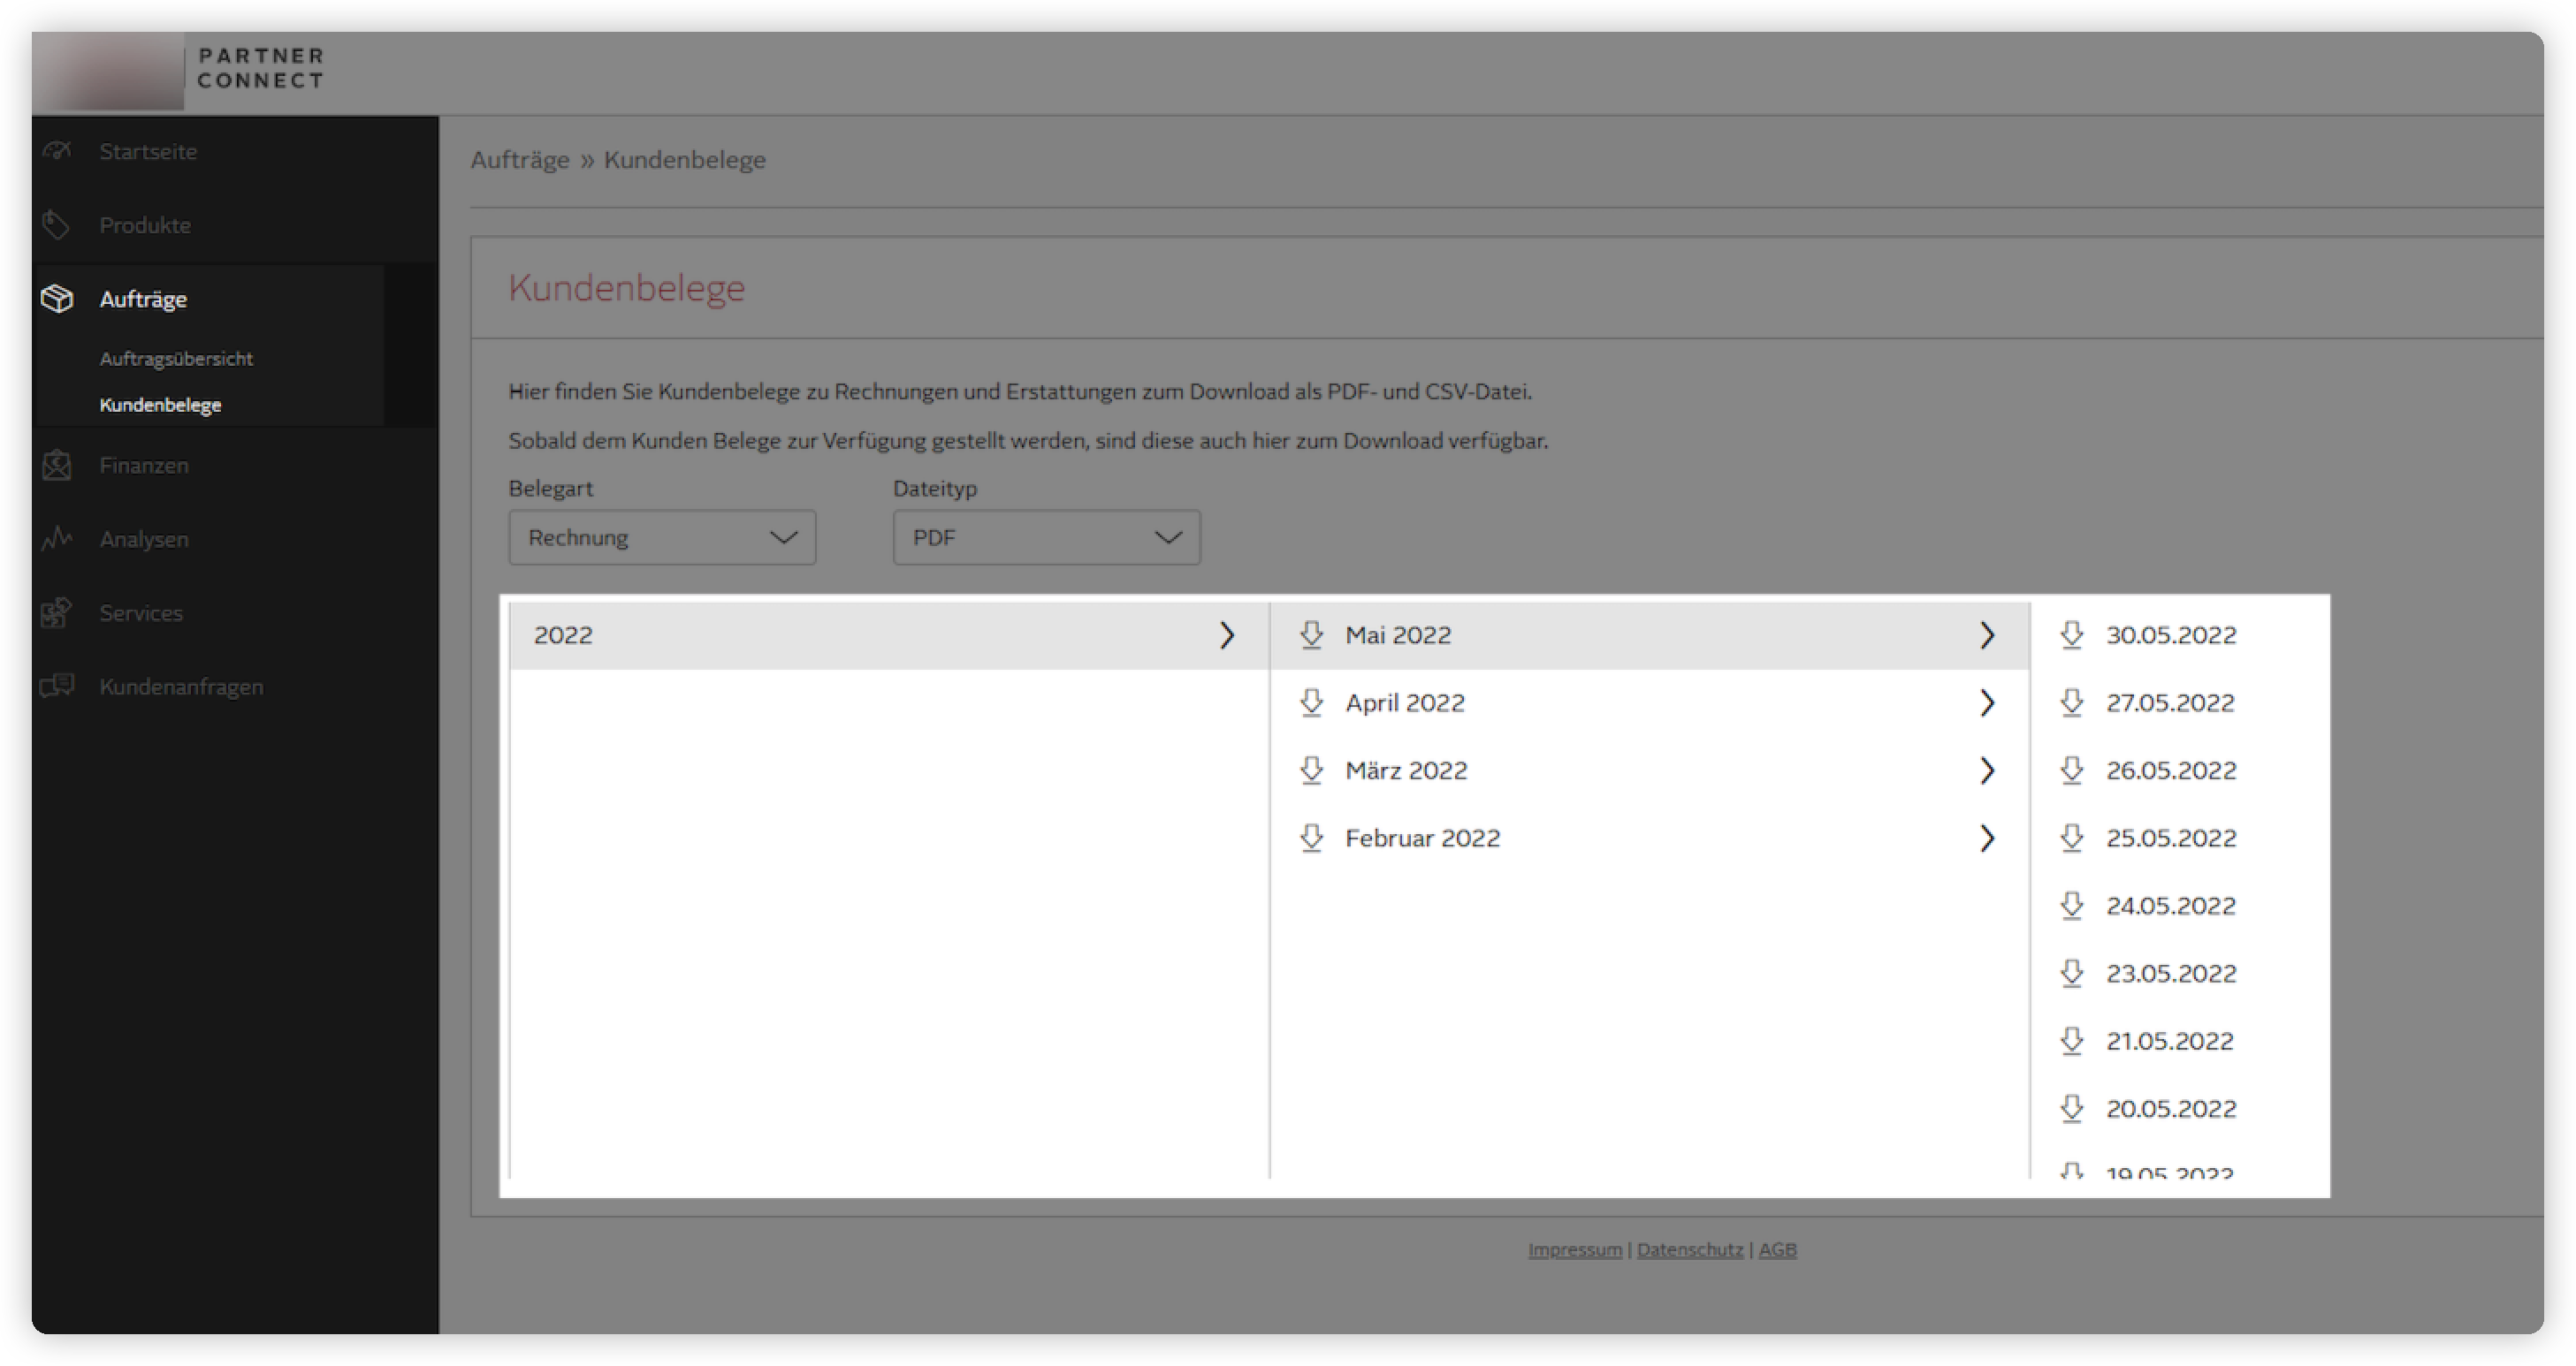The image size is (2576, 1366).
Task: Open Kundenanfragen menu entry
Action: (x=181, y=687)
